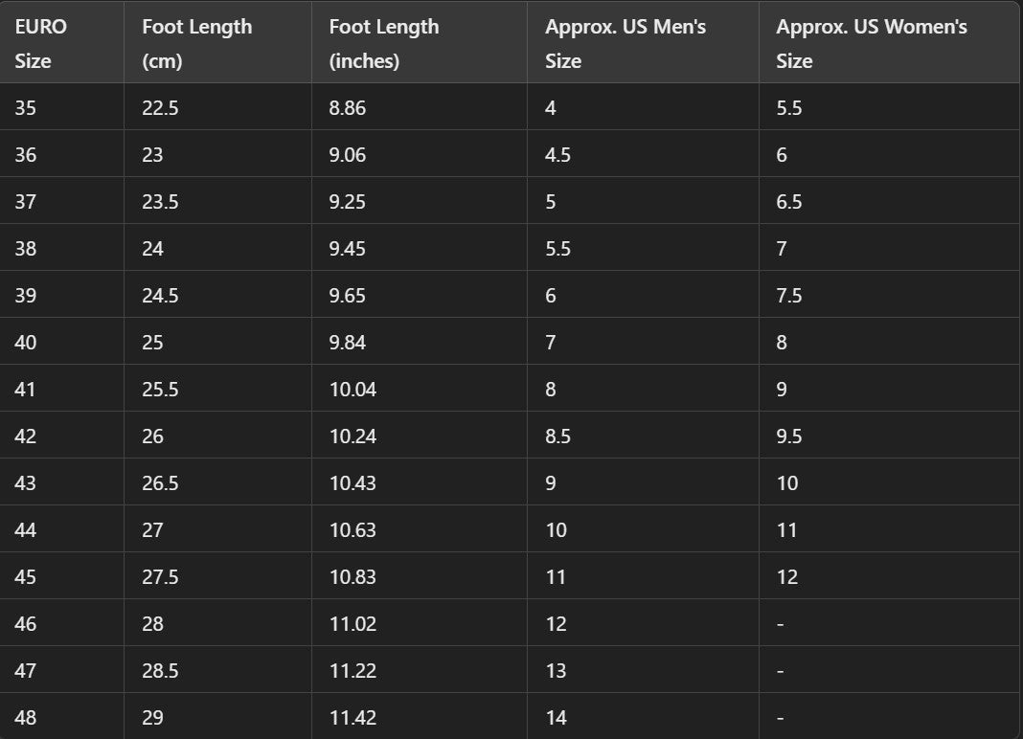Click the 11.42 inches cell

[352, 718]
